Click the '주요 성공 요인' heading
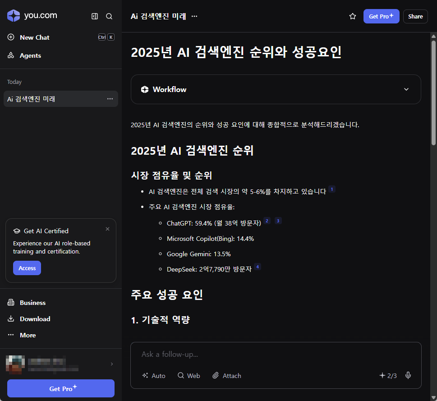437x401 pixels. click(x=167, y=295)
